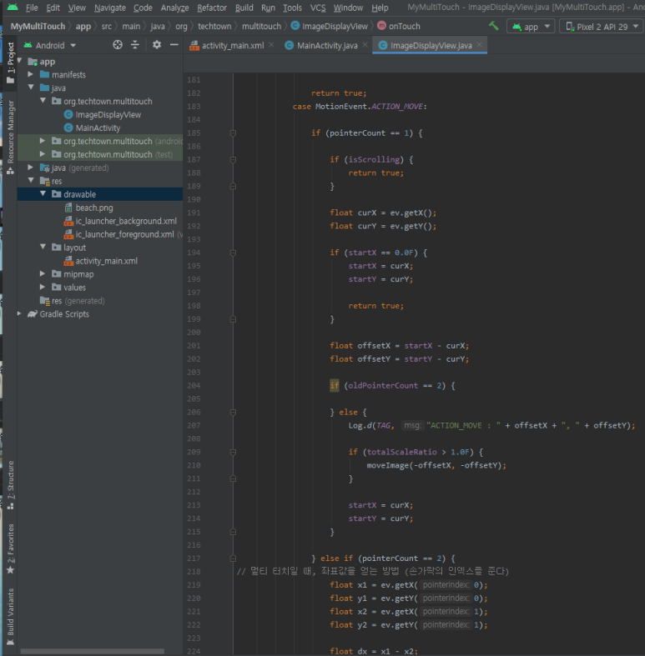This screenshot has width=645, height=656.
Task: Expand the values folder
Action: (x=43, y=288)
